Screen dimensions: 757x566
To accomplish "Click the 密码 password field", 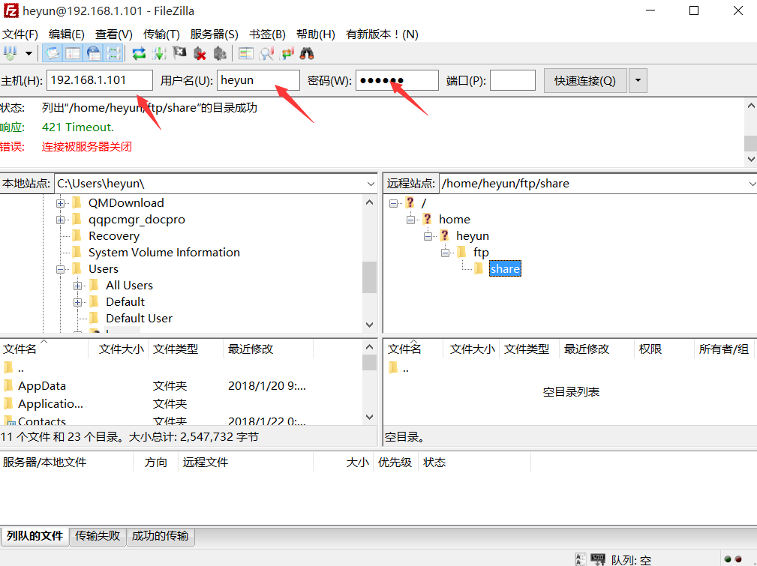I will (397, 80).
